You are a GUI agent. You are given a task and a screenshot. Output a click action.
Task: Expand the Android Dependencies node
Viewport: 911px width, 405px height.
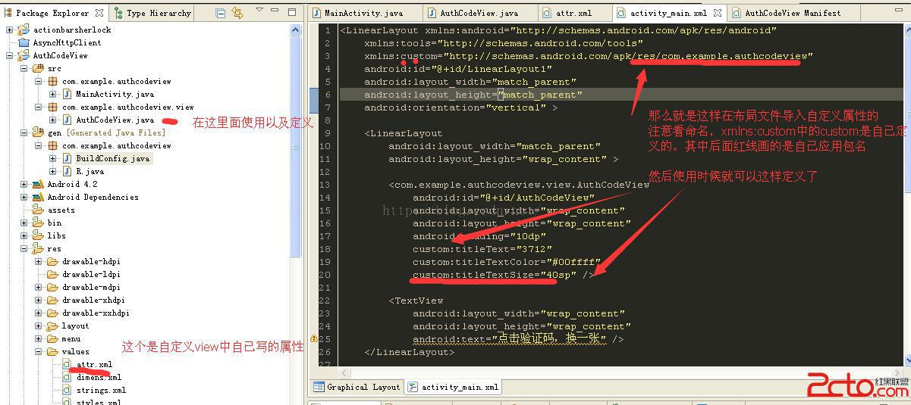(24, 197)
